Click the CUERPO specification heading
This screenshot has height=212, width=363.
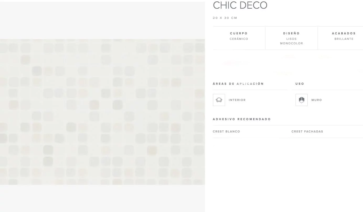click(239, 33)
